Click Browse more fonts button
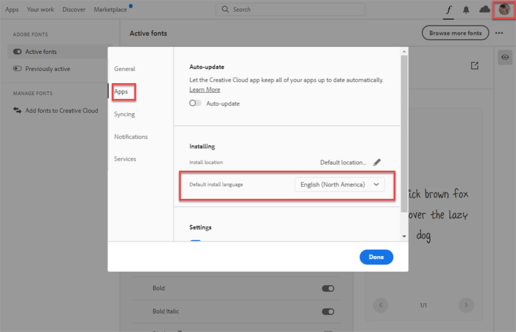 coord(455,33)
